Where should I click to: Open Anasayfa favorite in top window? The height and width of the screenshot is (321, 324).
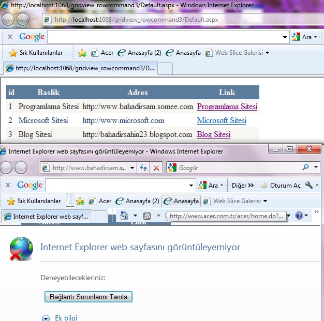point(183,53)
